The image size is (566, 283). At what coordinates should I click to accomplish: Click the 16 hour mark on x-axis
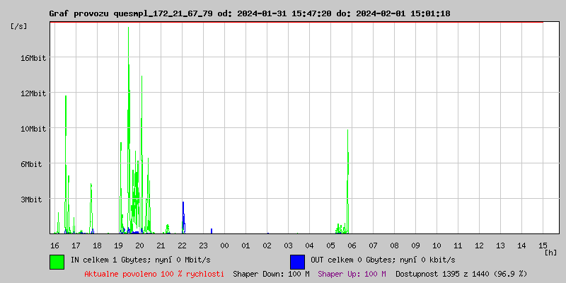[x=54, y=245]
